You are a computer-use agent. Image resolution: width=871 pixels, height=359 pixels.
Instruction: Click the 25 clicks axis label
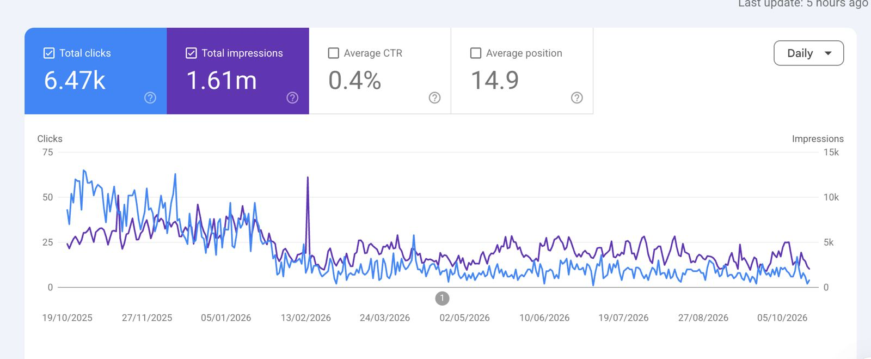tap(48, 242)
